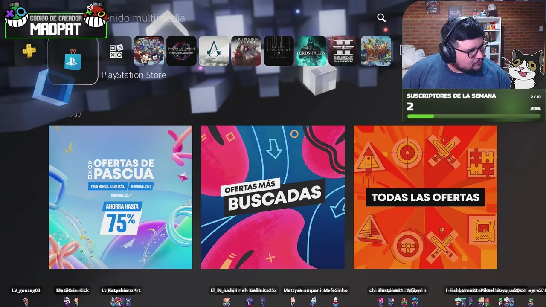Open the PlayStation Plus tile
The width and height of the screenshot is (546, 307).
pyautogui.click(x=29, y=51)
